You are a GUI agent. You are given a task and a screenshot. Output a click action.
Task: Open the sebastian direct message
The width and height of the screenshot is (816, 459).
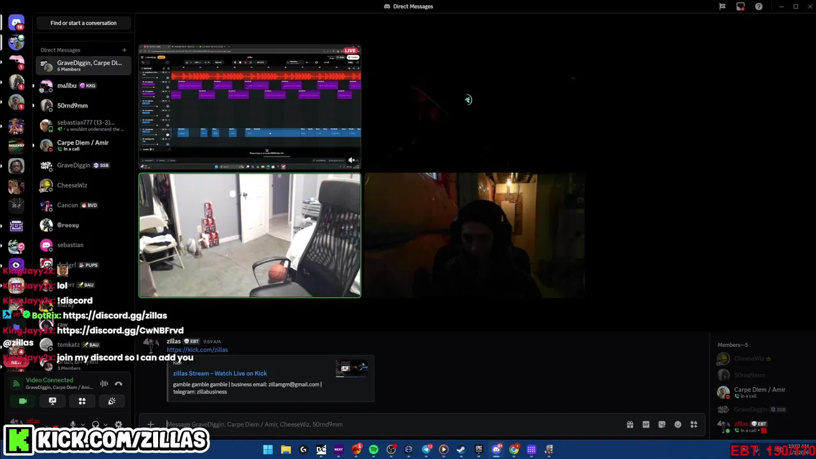(84, 245)
